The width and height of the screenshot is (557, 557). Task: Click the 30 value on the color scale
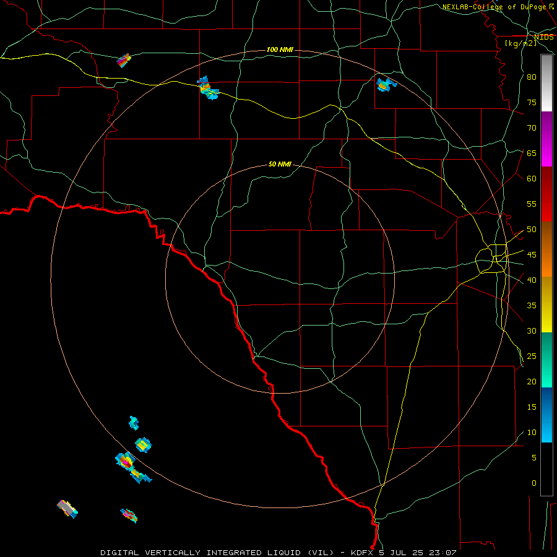532,331
